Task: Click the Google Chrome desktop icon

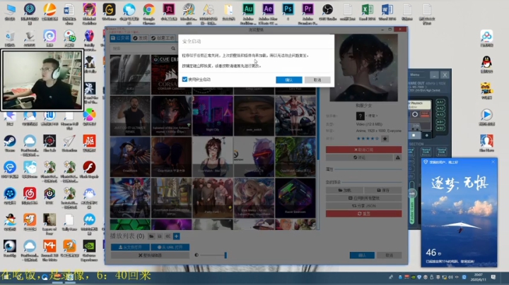Action: 148,13
